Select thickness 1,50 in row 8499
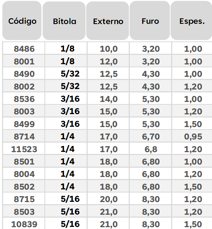The image size is (212, 229). click(x=192, y=124)
